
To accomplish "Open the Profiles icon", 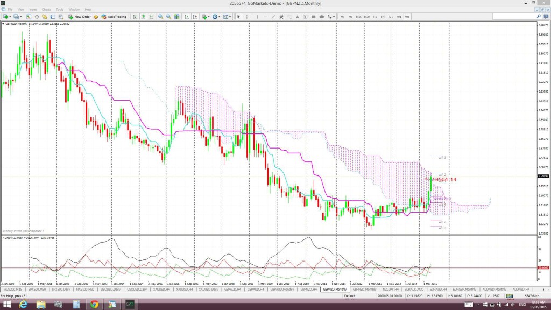I will tap(16, 17).
